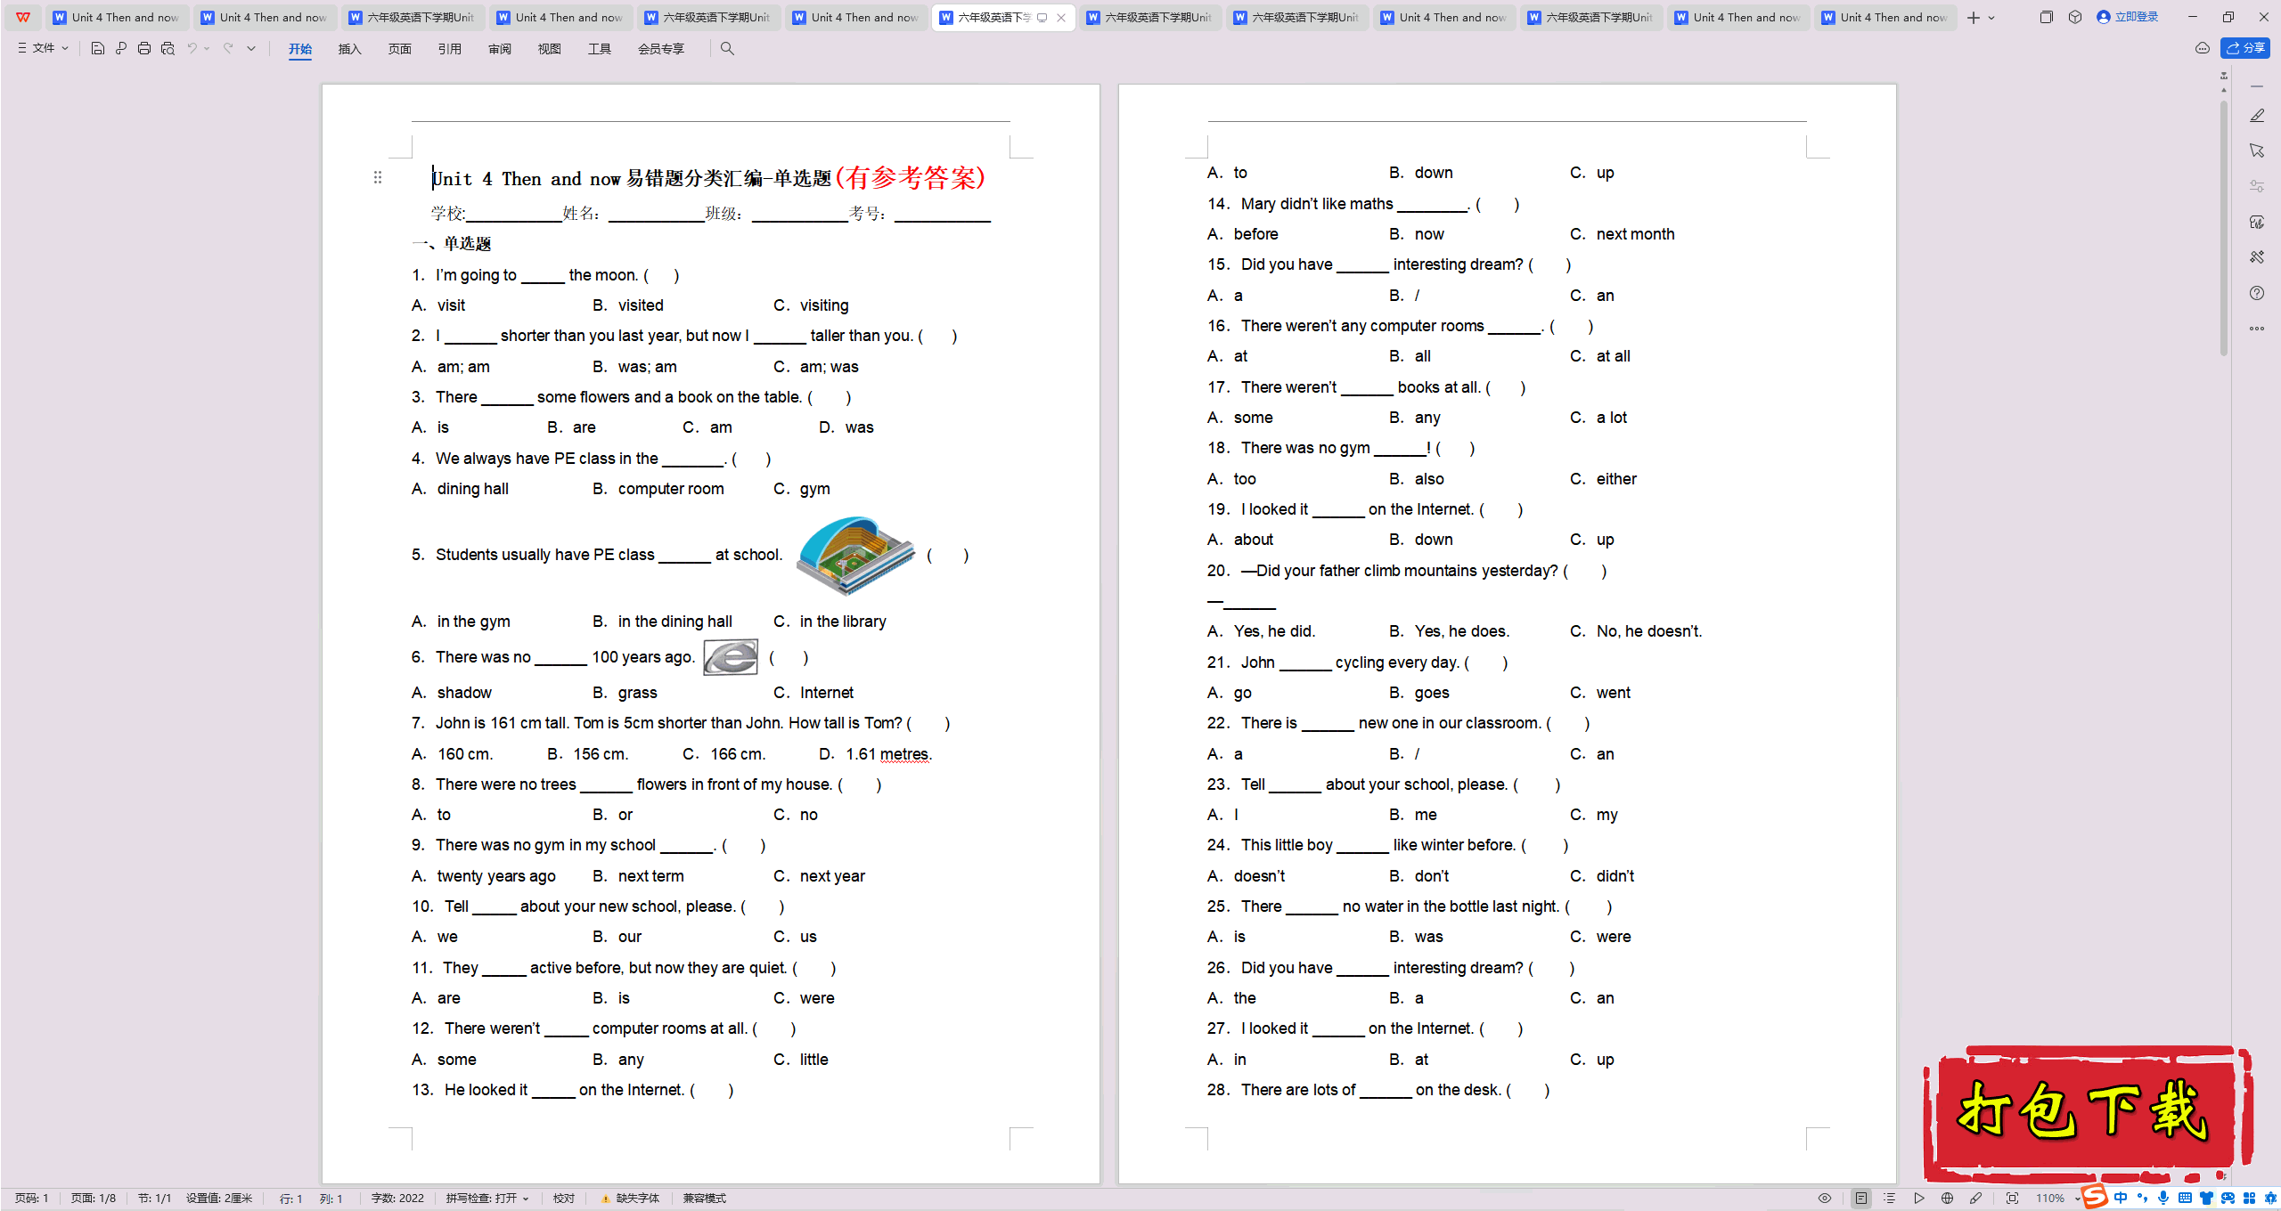2281x1211 pixels.
Task: Click the page number field page 1
Action: click(x=45, y=1194)
